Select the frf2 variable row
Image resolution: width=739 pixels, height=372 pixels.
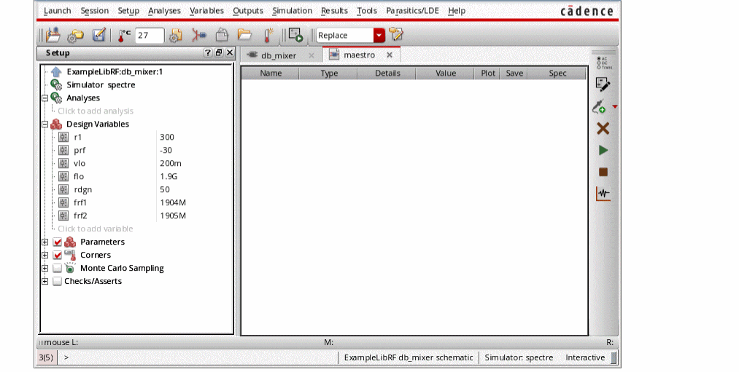point(144,216)
